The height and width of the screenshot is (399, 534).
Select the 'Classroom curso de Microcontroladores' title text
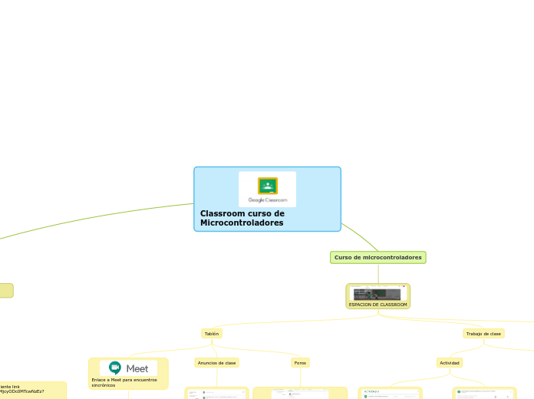click(242, 218)
